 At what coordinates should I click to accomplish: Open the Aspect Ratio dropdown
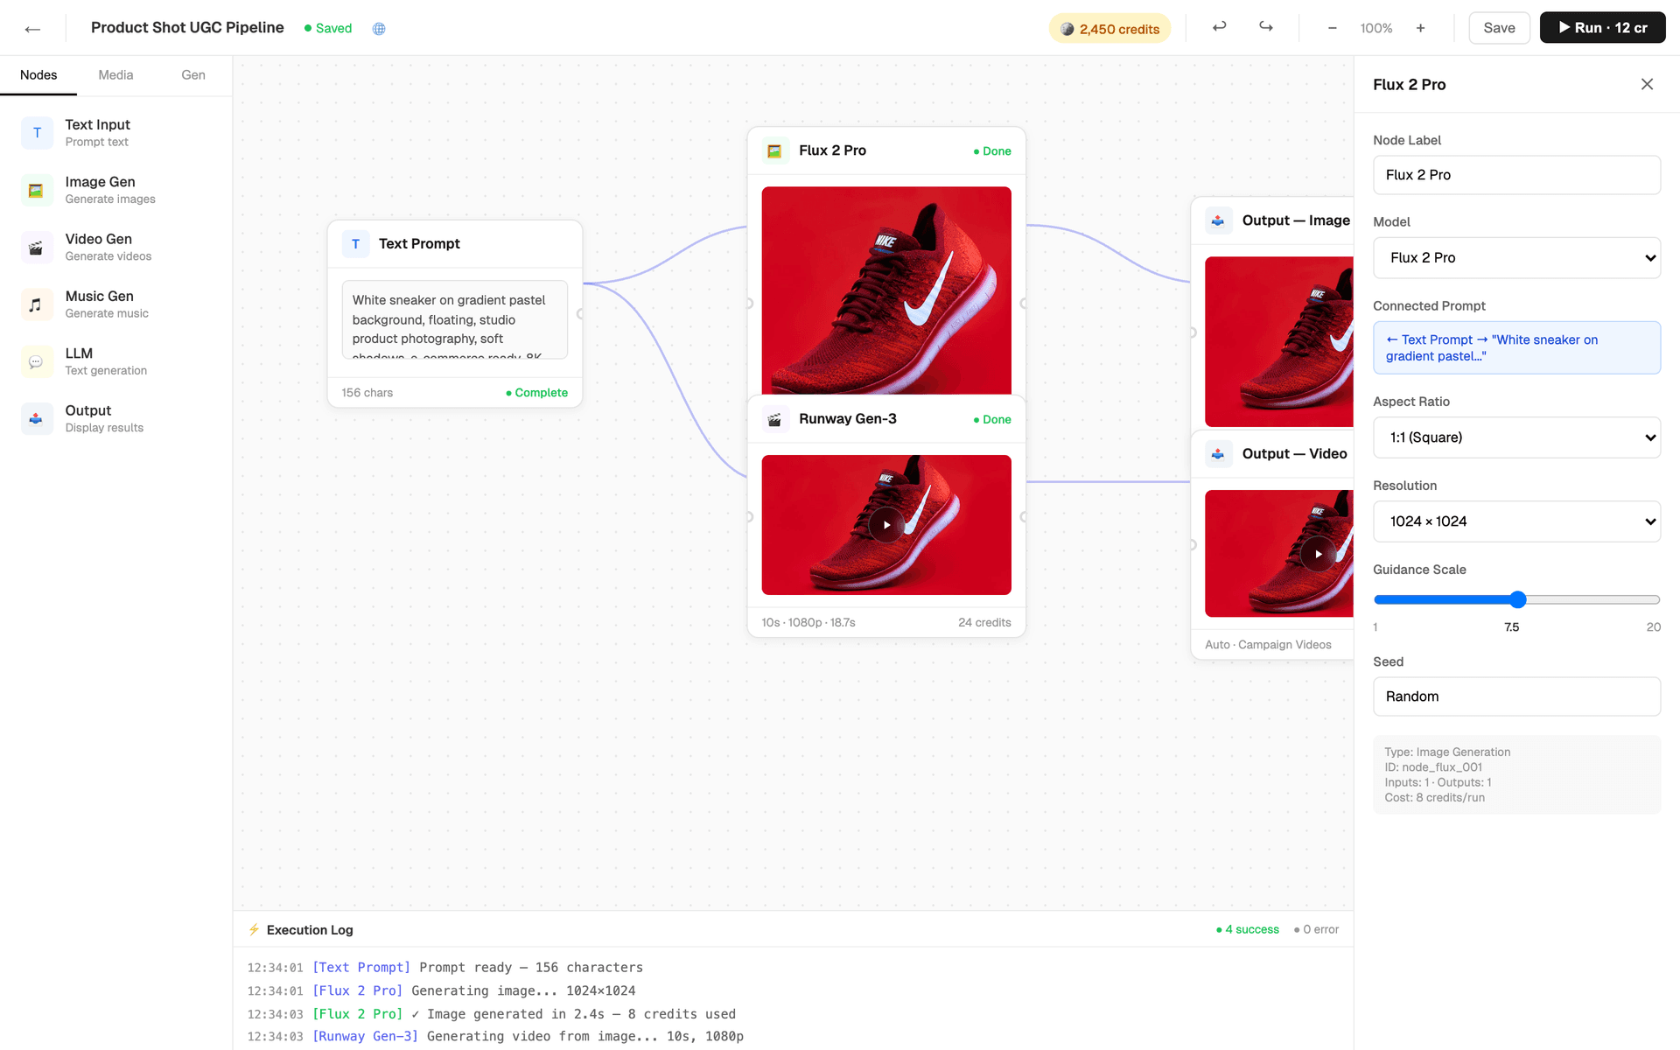click(x=1516, y=437)
